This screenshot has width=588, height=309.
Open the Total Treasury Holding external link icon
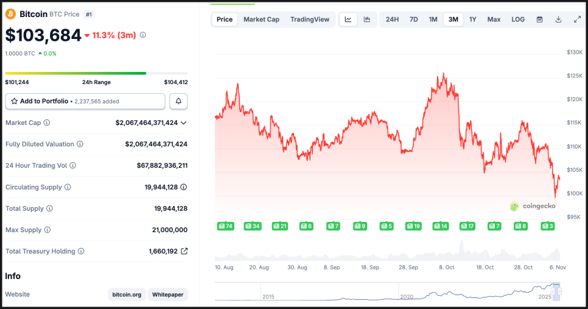(184, 251)
